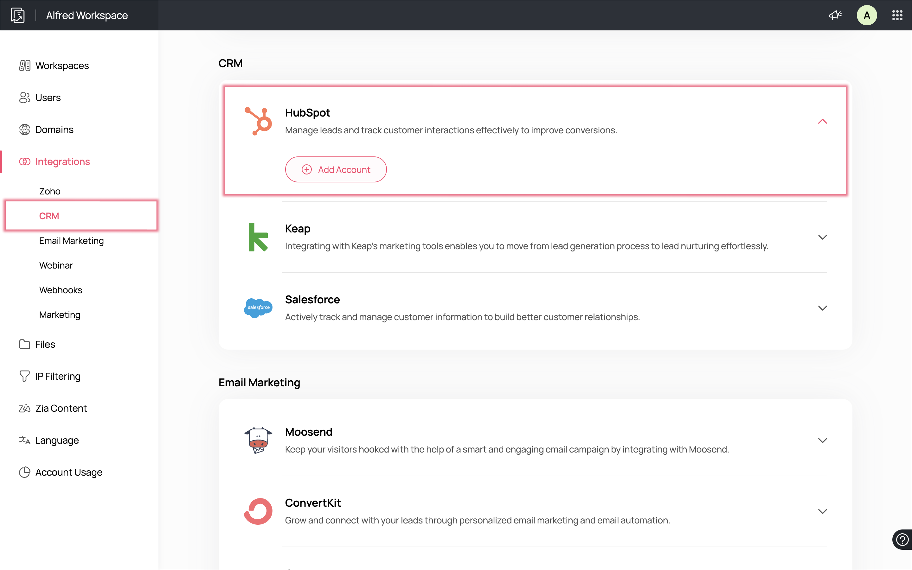Screen dimensions: 912x570
Task: Click the user avatar 'A'
Action: (x=866, y=15)
